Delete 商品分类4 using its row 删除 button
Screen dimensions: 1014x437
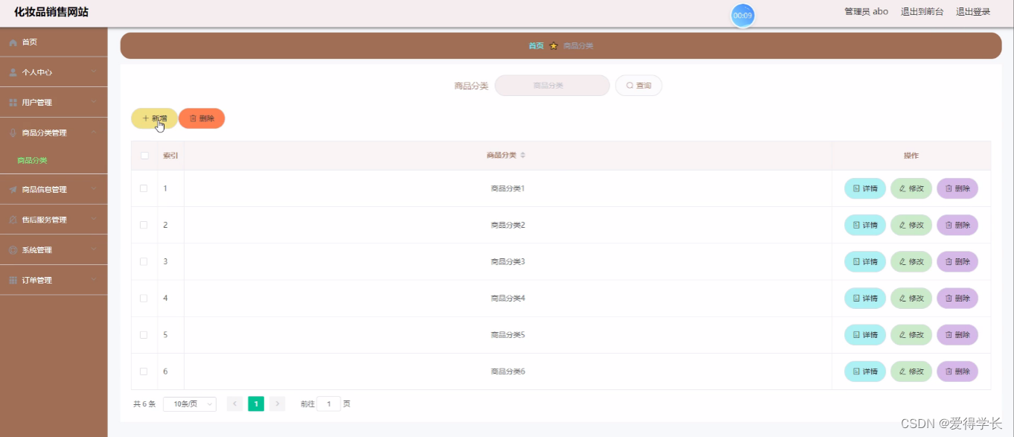point(957,298)
